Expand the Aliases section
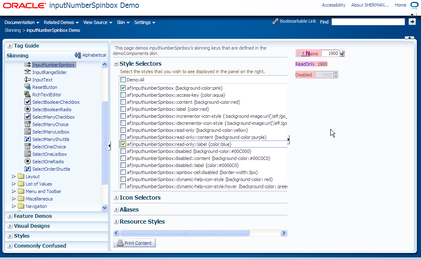The width and height of the screenshot is (421, 260). (x=116, y=210)
